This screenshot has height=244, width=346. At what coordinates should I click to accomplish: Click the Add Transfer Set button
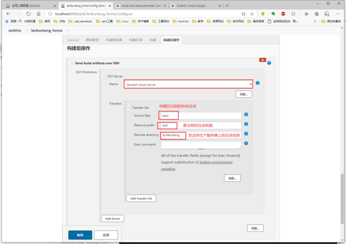(x=141, y=198)
